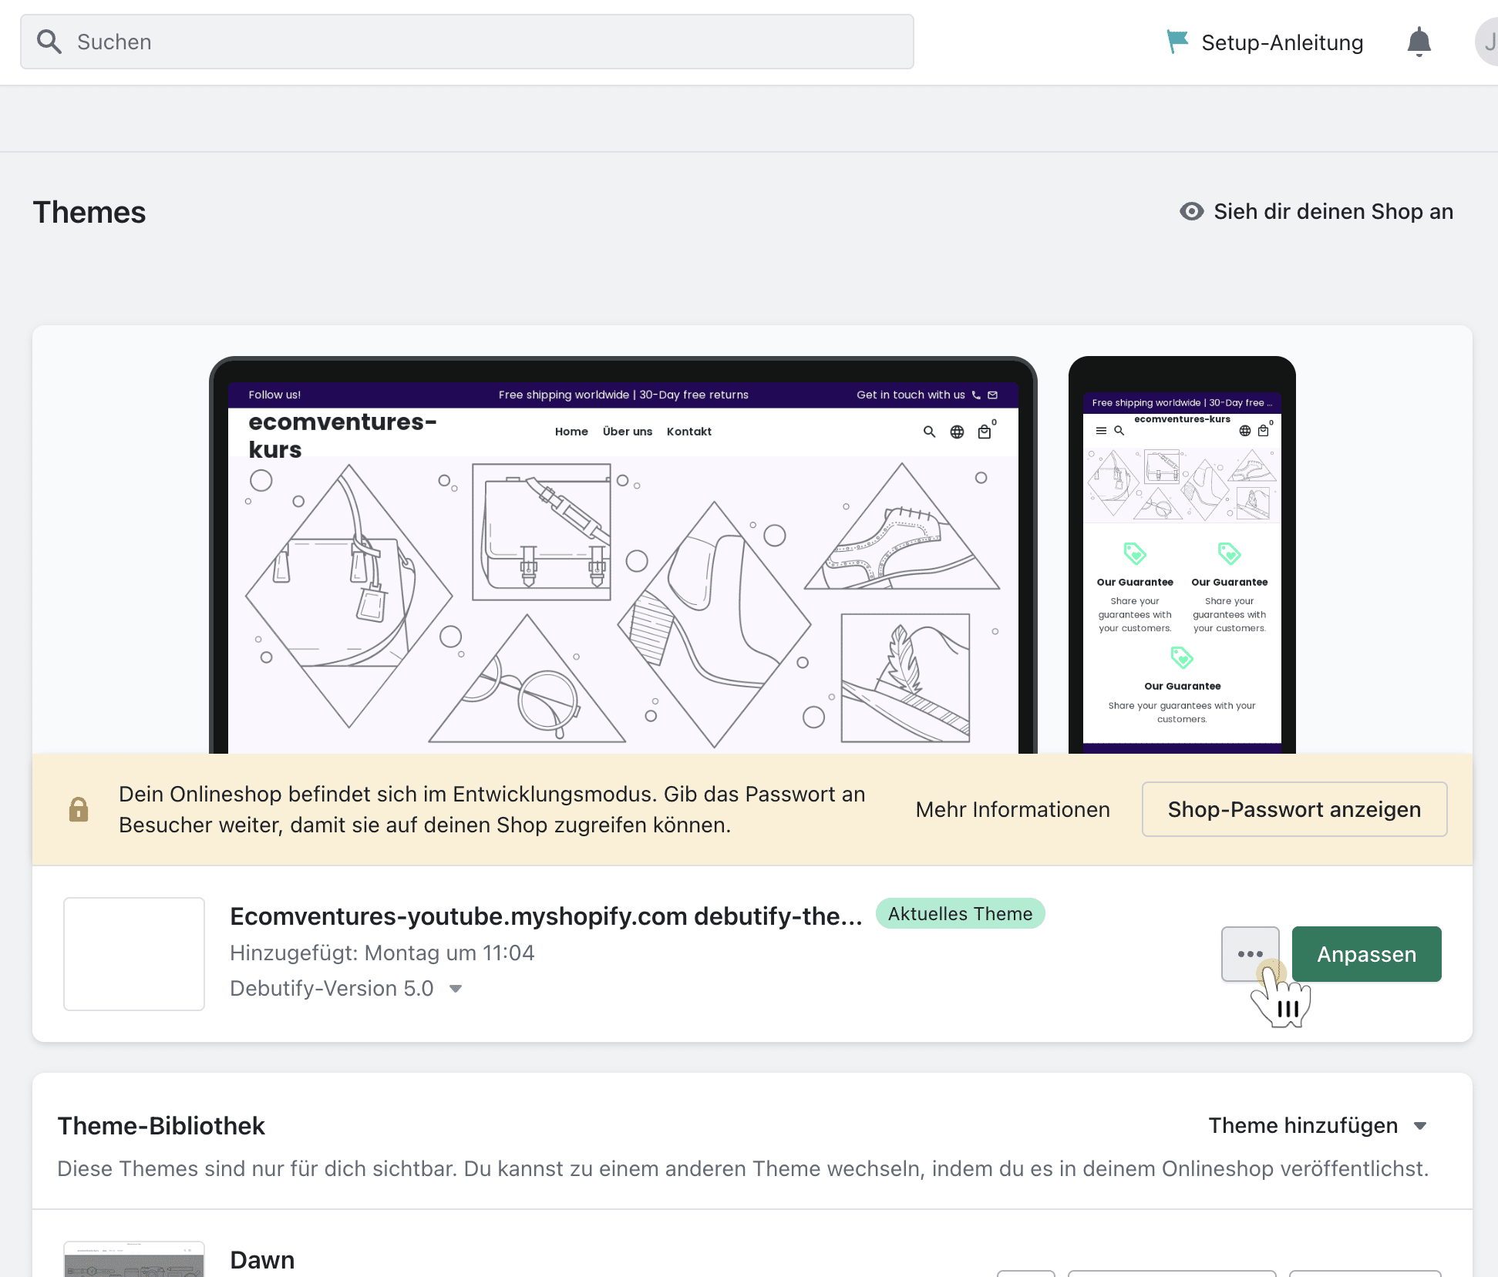Click into the Suchen search field
The width and height of the screenshot is (1498, 1277).
tap(493, 42)
